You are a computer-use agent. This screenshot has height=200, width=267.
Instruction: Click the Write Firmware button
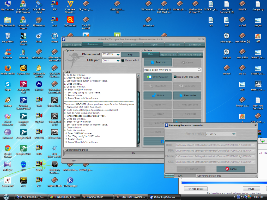pyautogui.click(x=158, y=77)
